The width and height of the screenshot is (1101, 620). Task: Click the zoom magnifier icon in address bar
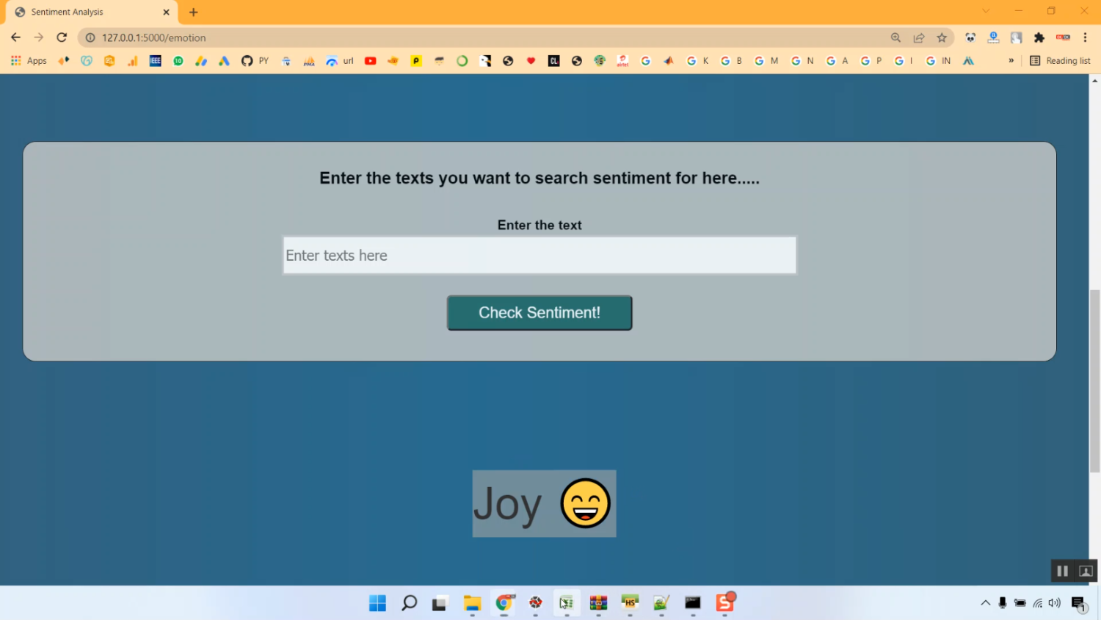point(895,37)
